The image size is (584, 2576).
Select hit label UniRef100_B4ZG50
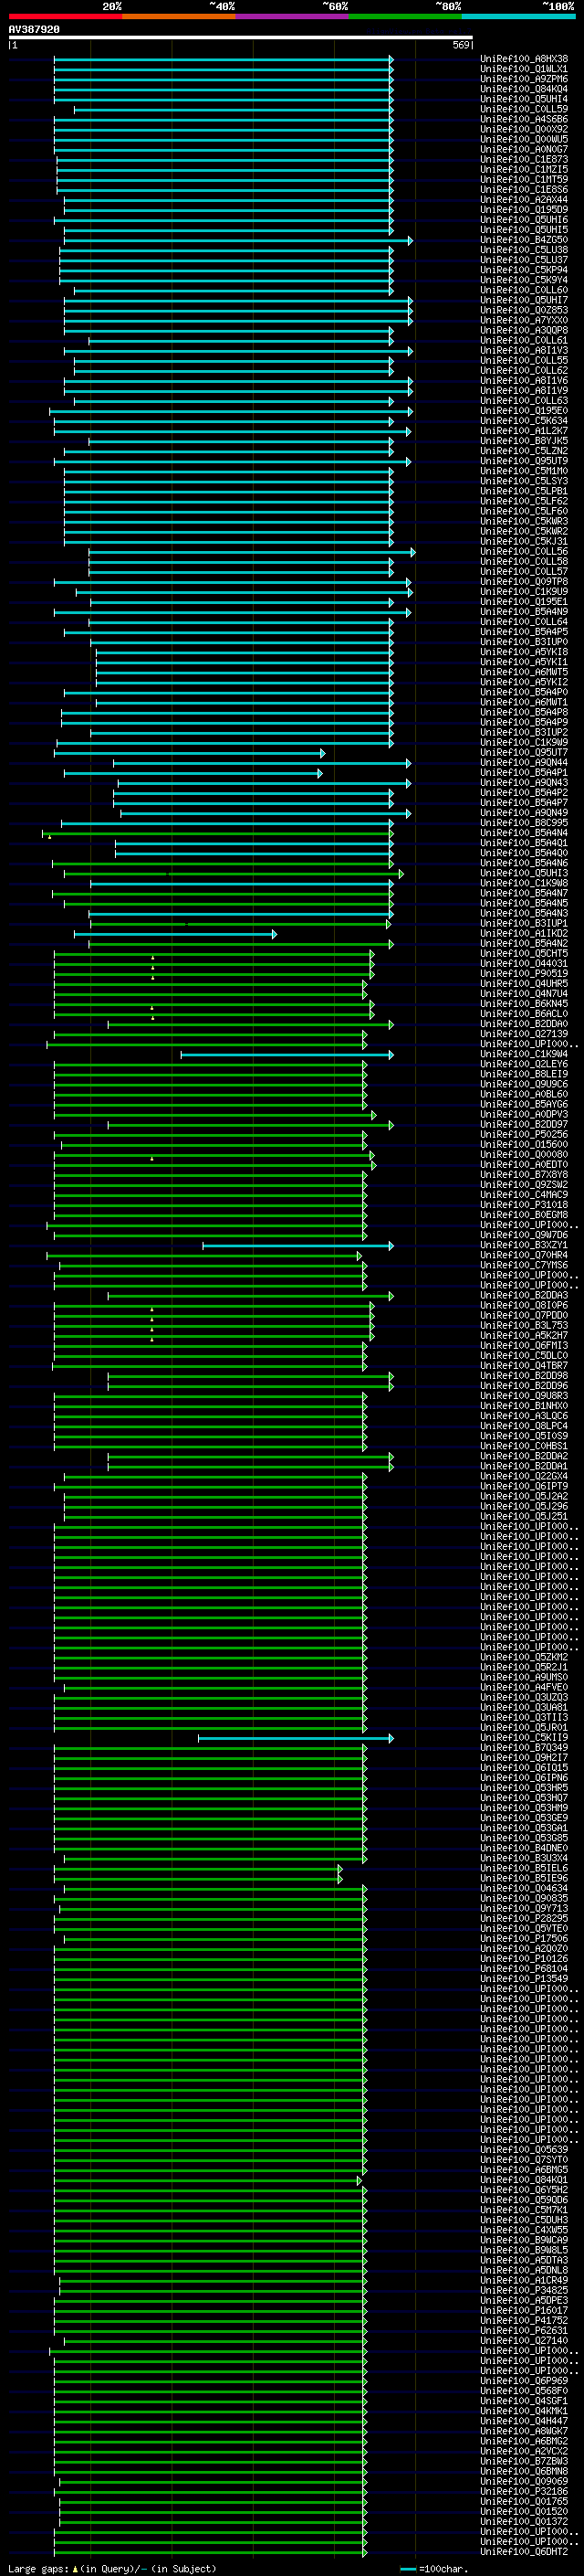click(x=524, y=240)
